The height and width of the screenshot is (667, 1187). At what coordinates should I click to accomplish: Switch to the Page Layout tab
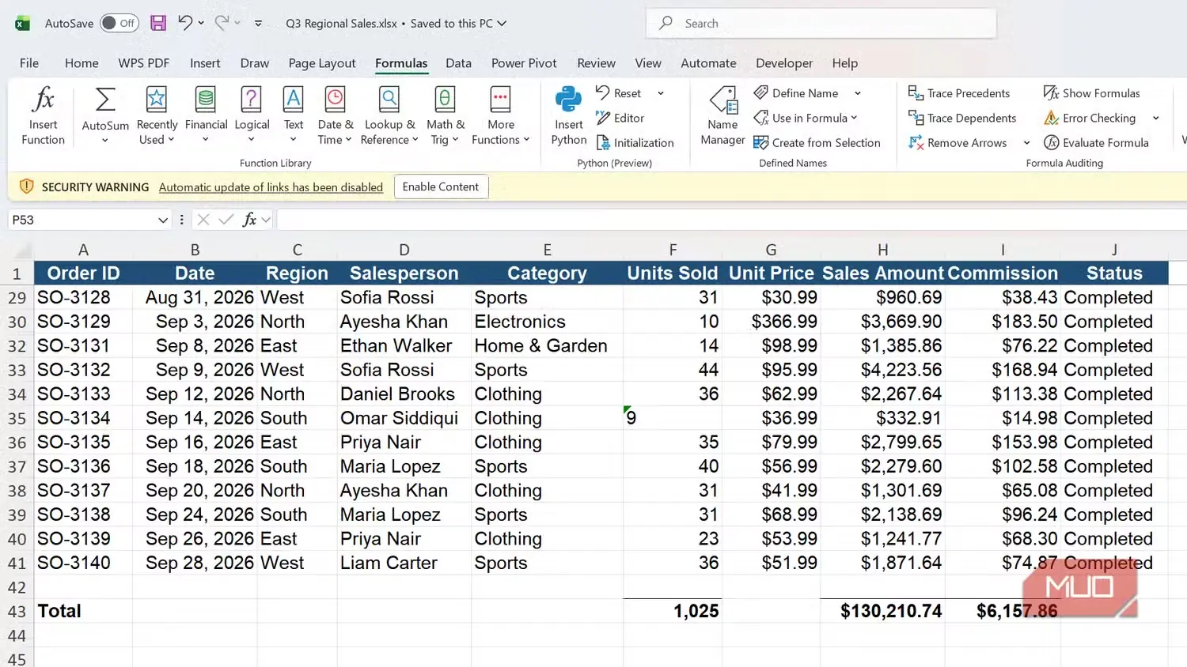coord(322,63)
